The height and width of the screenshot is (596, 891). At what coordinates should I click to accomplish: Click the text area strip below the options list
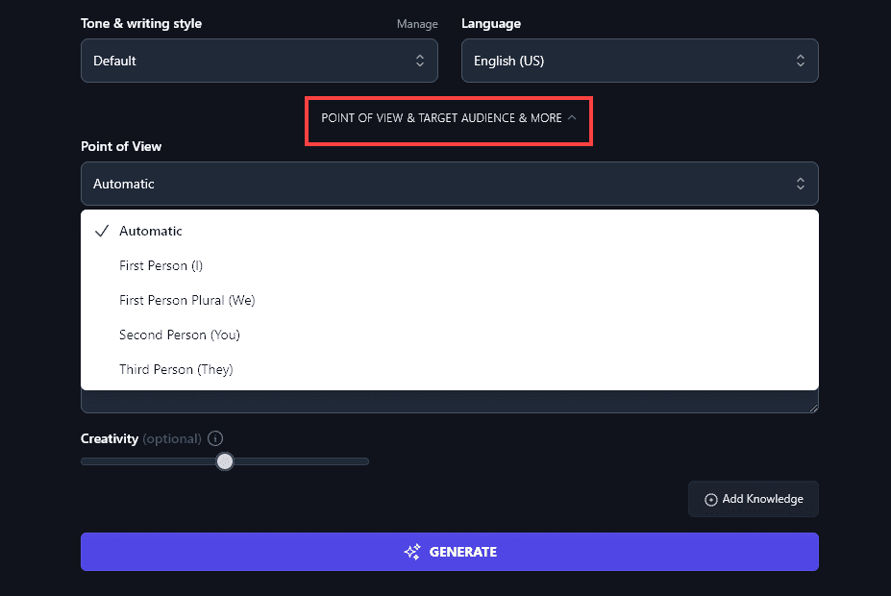449,402
